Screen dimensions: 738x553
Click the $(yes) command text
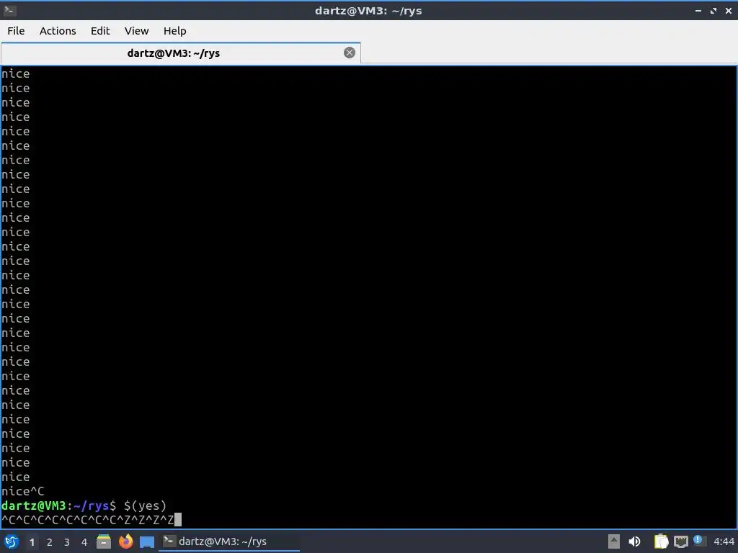pyautogui.click(x=145, y=505)
